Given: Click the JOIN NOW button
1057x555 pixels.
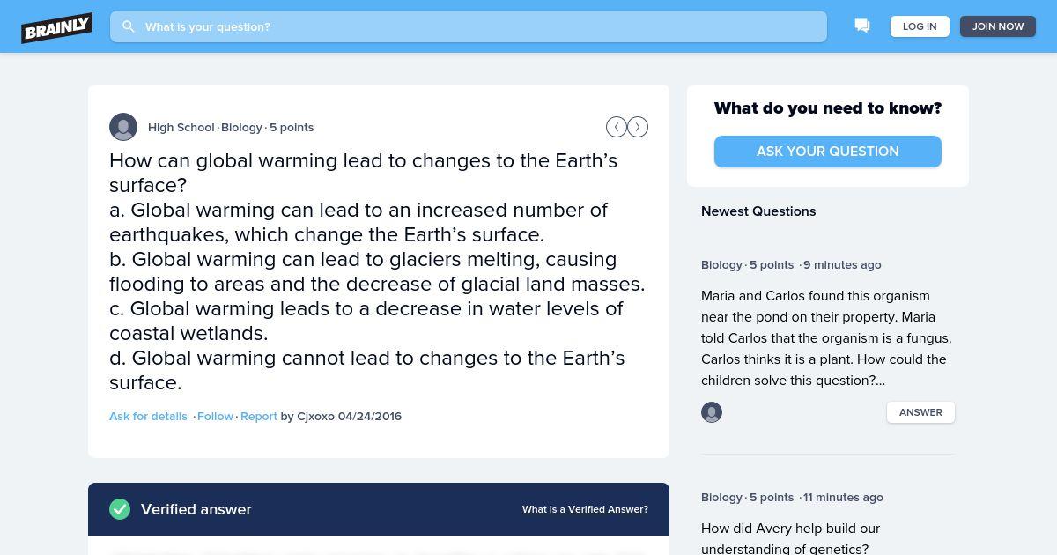Looking at the screenshot, I should click(998, 26).
